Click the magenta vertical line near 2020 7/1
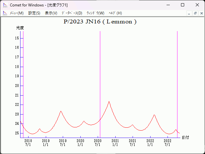The image size is (205, 154). point(100,80)
